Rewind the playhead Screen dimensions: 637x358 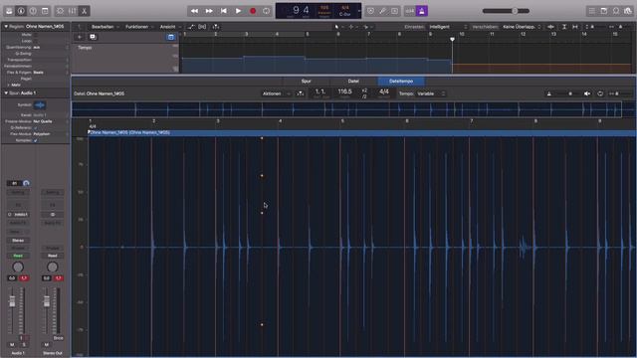pyautogui.click(x=195, y=11)
